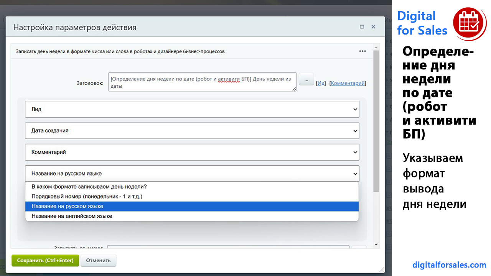Screen dimensions: 491x276
Task: Click into the Заголовок text field
Action: click(x=202, y=82)
